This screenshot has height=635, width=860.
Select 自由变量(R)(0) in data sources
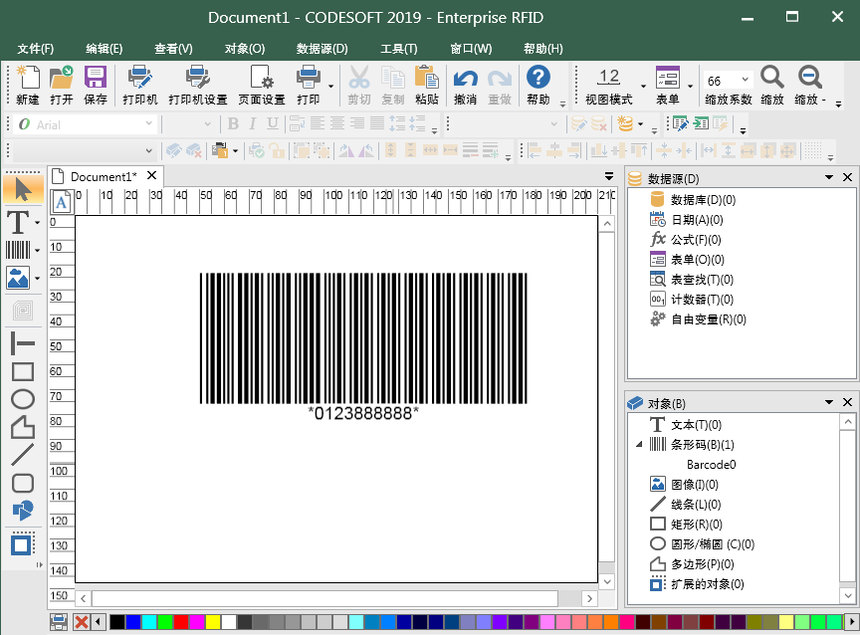point(709,319)
